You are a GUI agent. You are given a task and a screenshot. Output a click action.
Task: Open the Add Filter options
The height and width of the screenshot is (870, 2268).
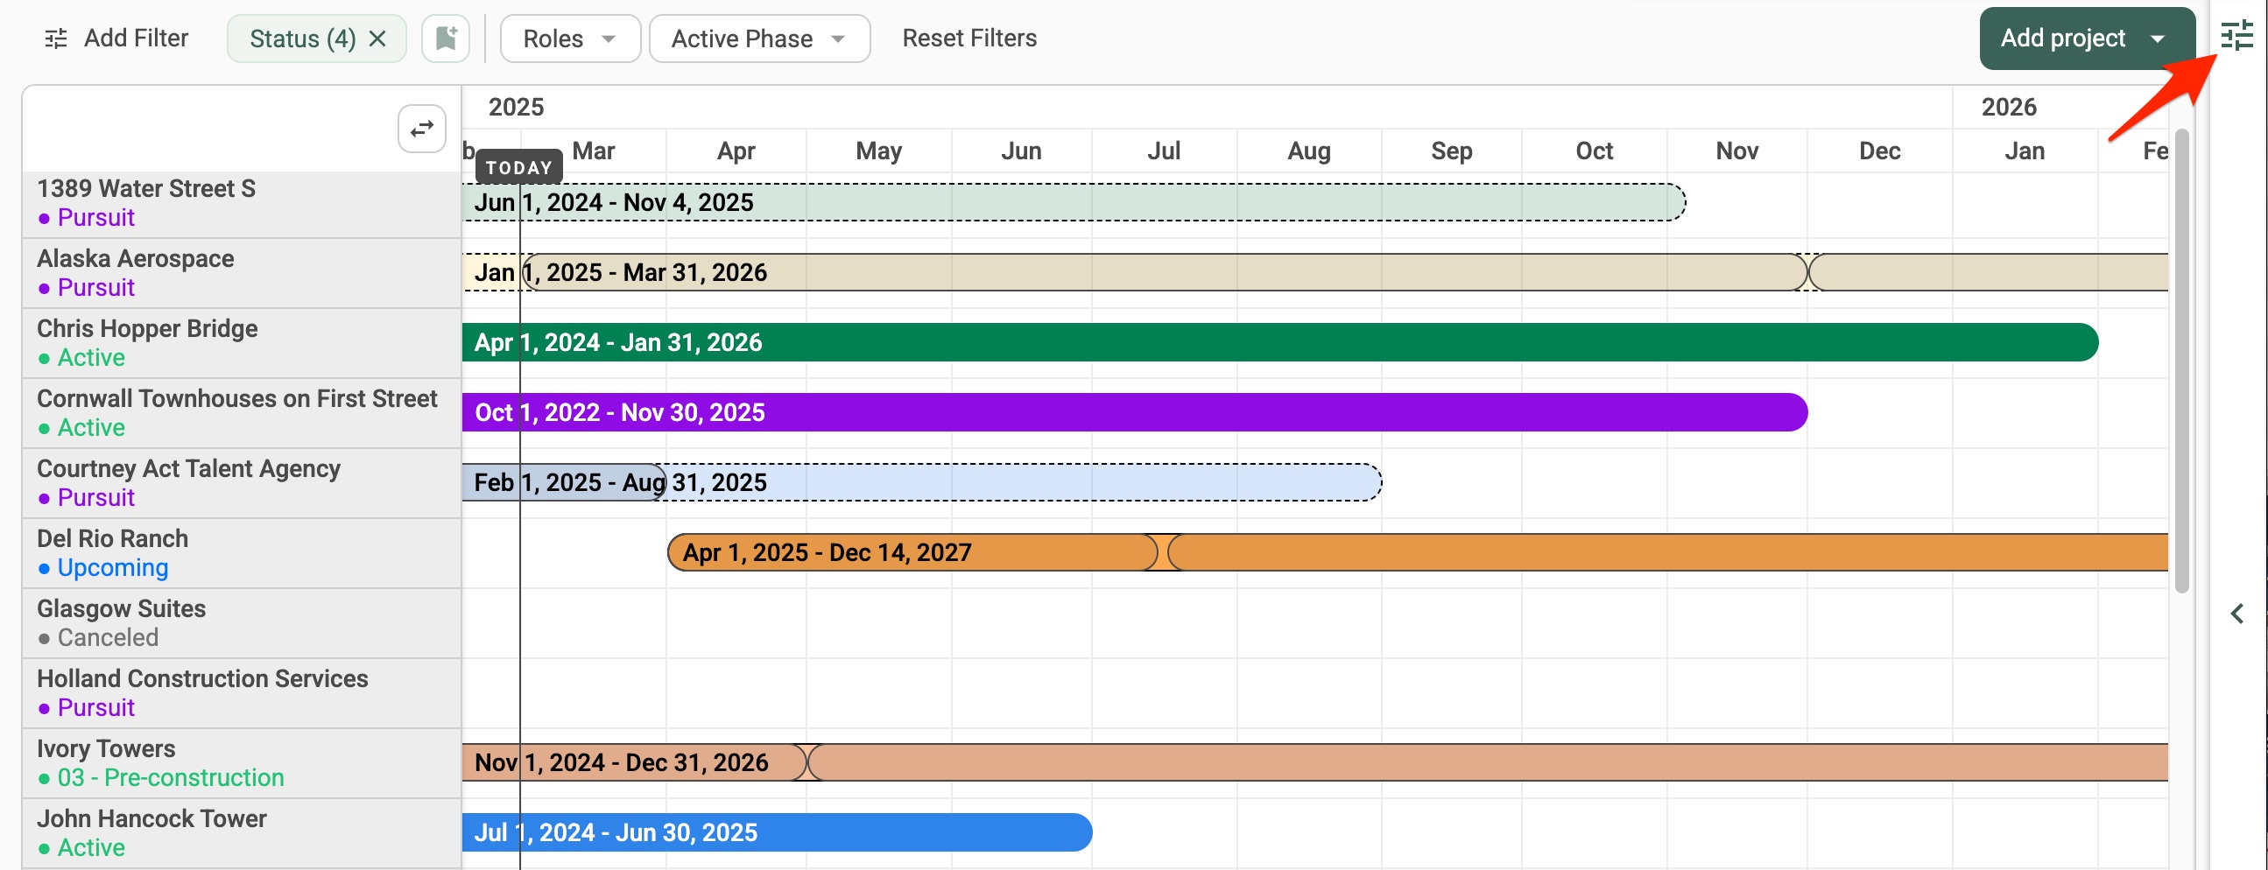116,38
